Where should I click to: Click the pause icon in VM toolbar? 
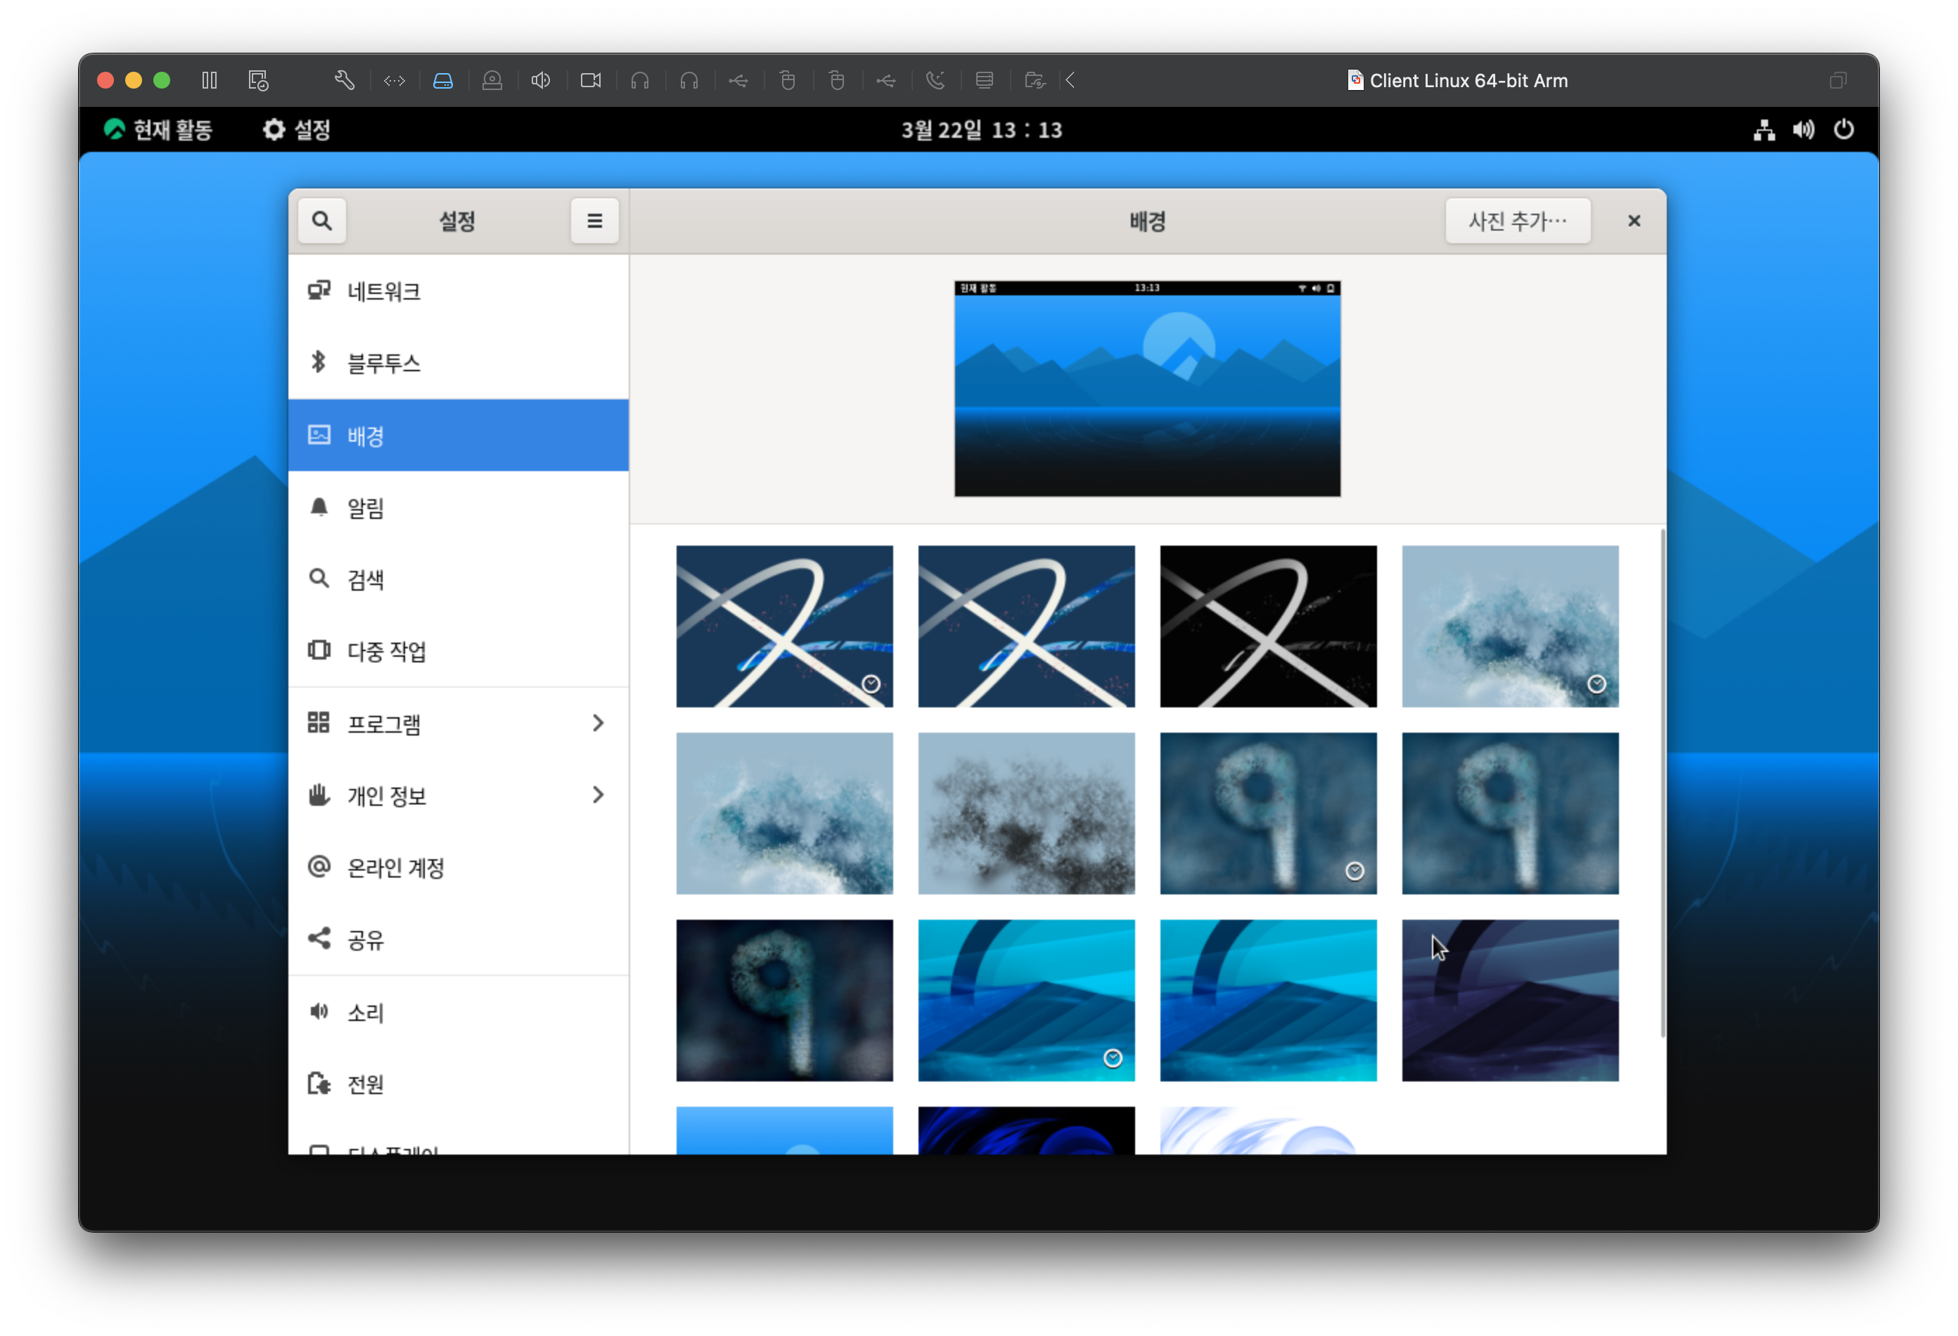tap(210, 81)
